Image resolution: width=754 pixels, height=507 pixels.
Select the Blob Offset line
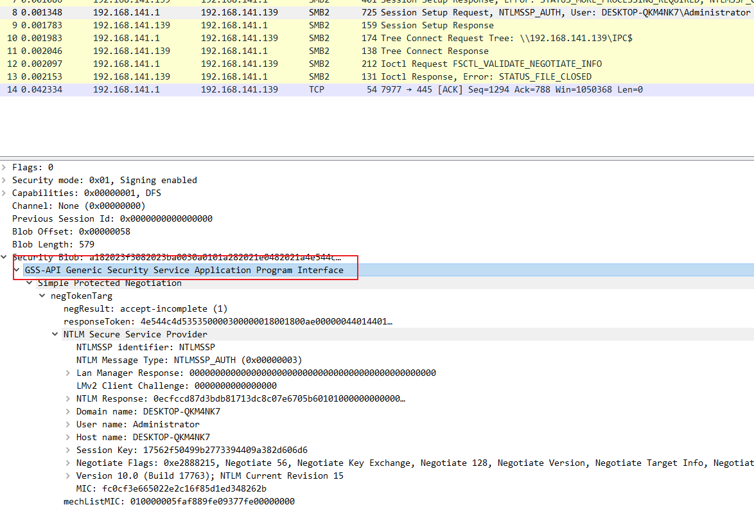tap(71, 231)
